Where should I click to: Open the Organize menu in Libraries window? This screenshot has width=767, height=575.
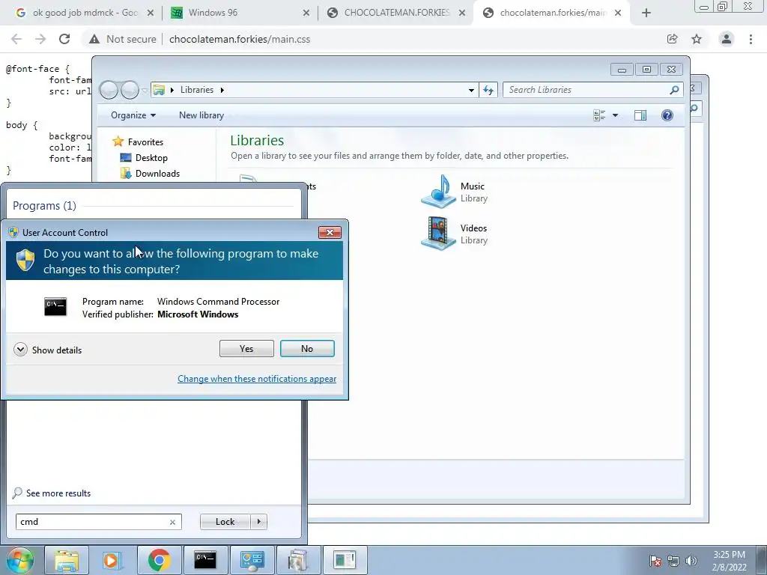pyautogui.click(x=133, y=115)
